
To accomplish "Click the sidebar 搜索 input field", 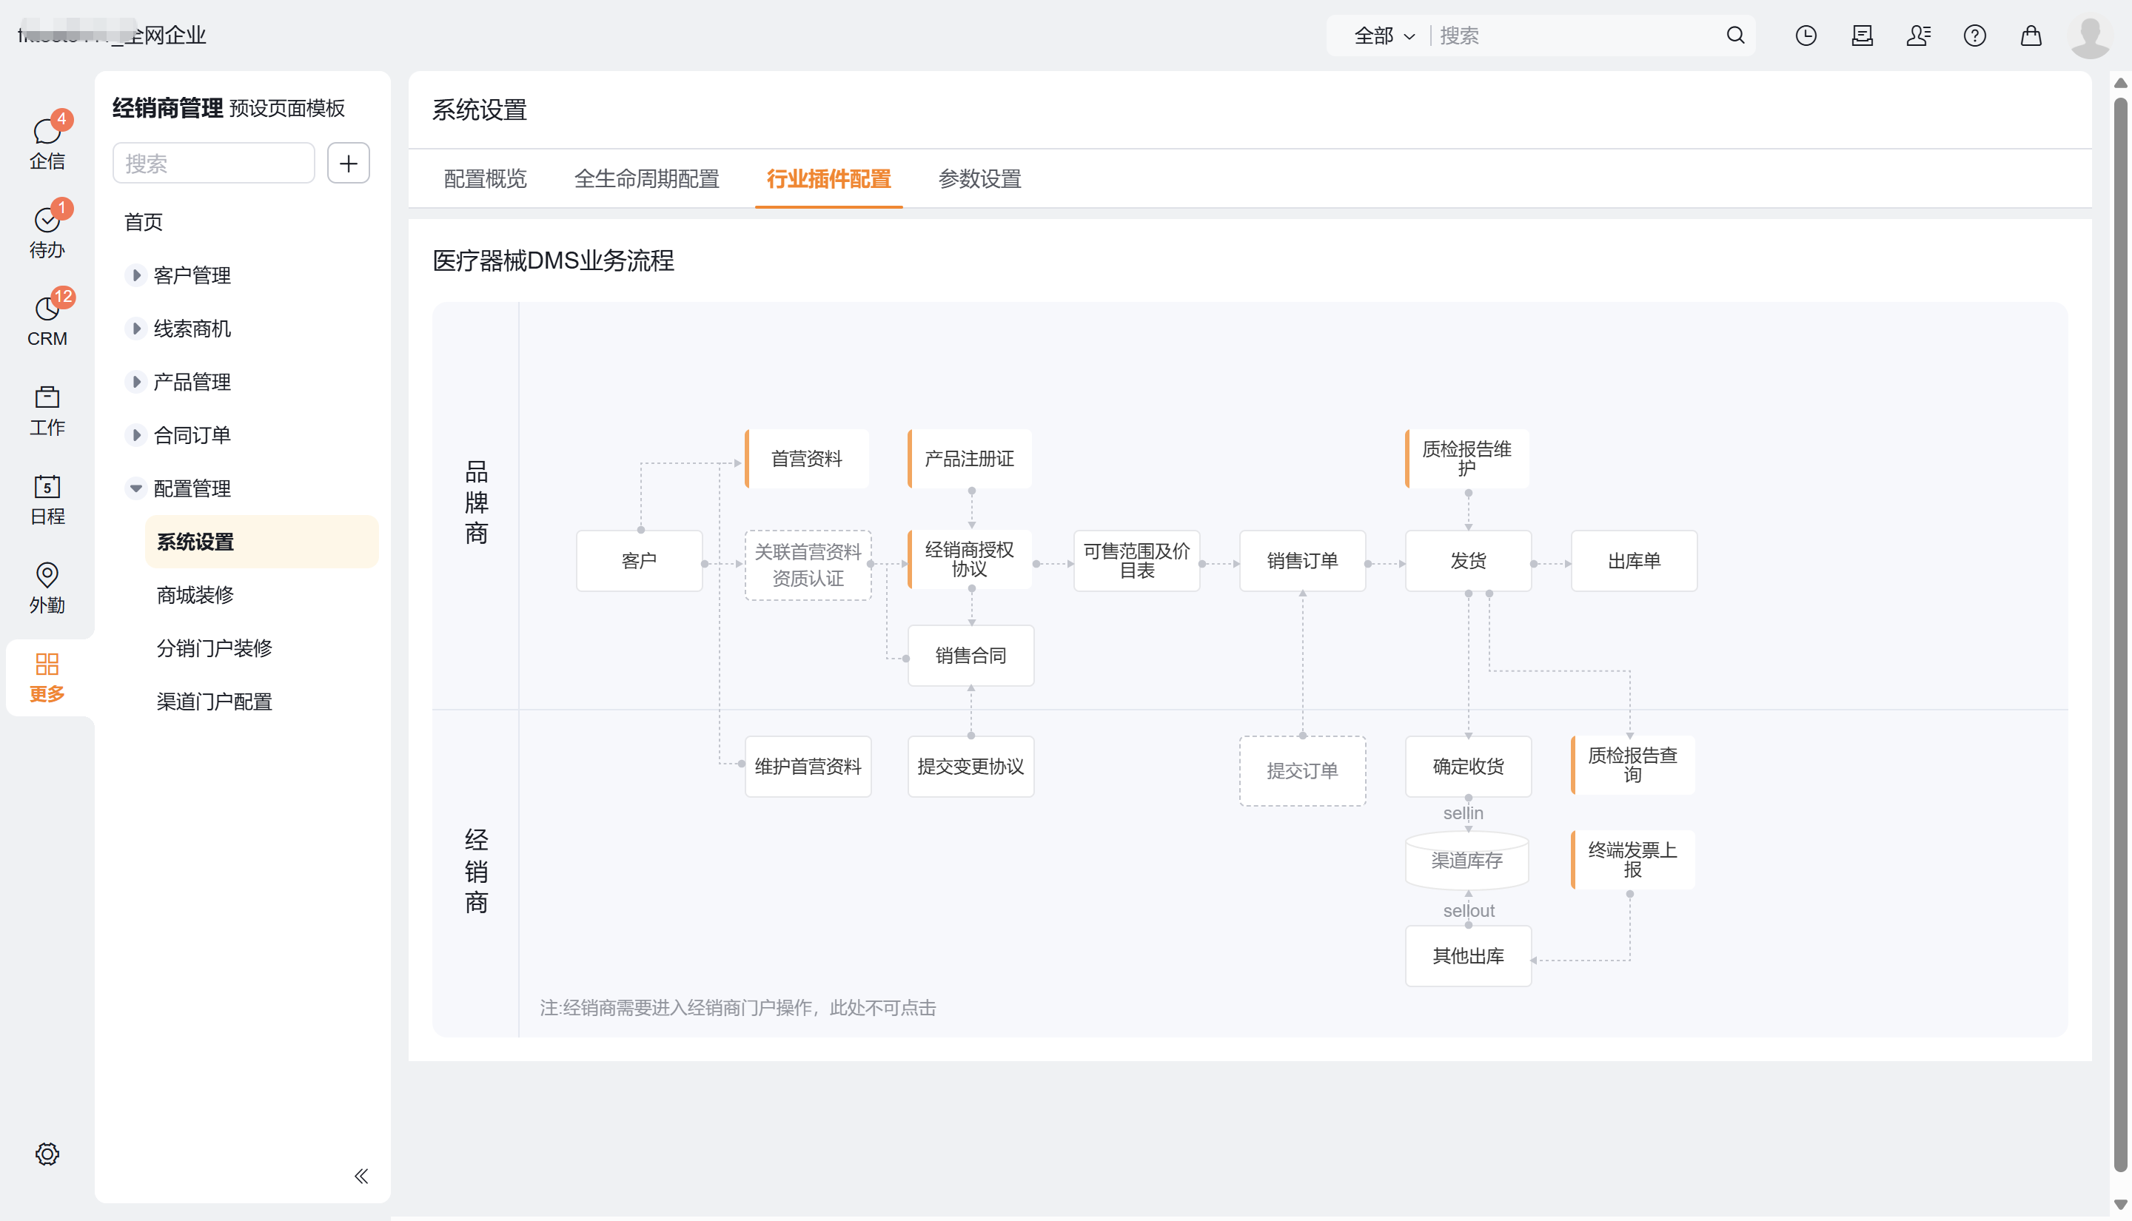I will (213, 163).
